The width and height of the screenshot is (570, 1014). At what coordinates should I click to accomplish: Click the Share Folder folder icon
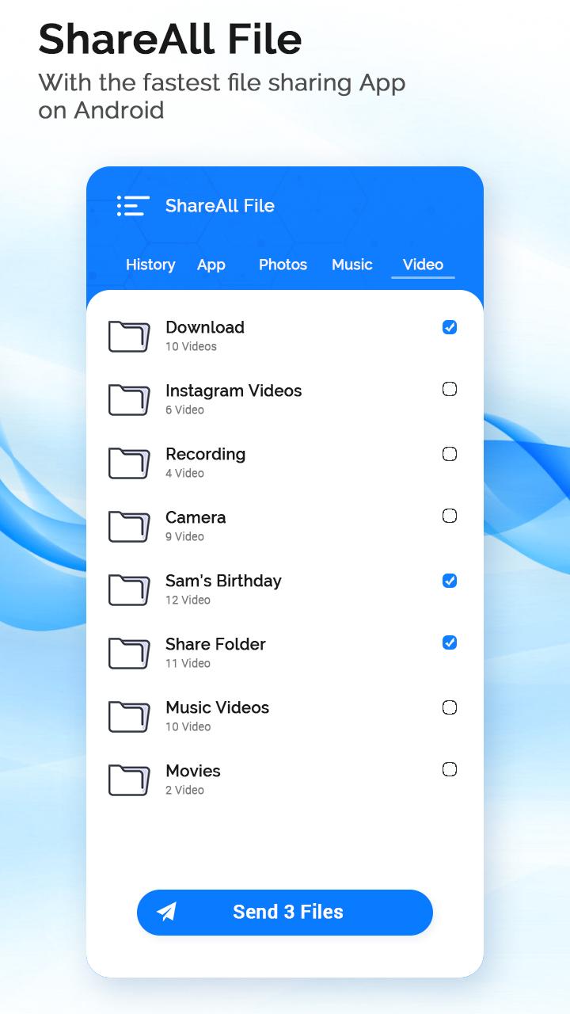[x=129, y=654]
